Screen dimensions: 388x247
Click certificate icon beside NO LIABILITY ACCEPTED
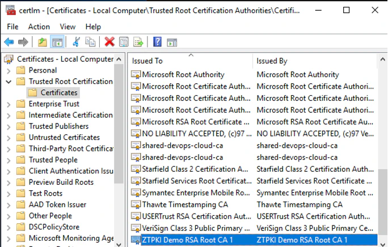tap(136, 134)
